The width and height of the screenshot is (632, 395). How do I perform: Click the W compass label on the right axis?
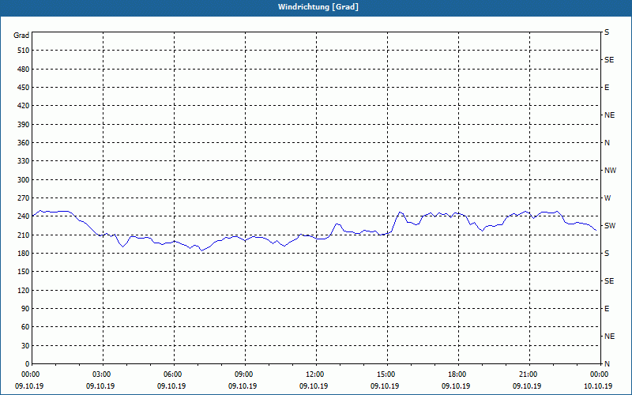click(x=608, y=198)
